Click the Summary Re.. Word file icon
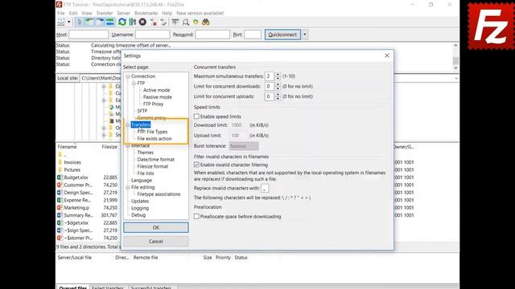 60,215
